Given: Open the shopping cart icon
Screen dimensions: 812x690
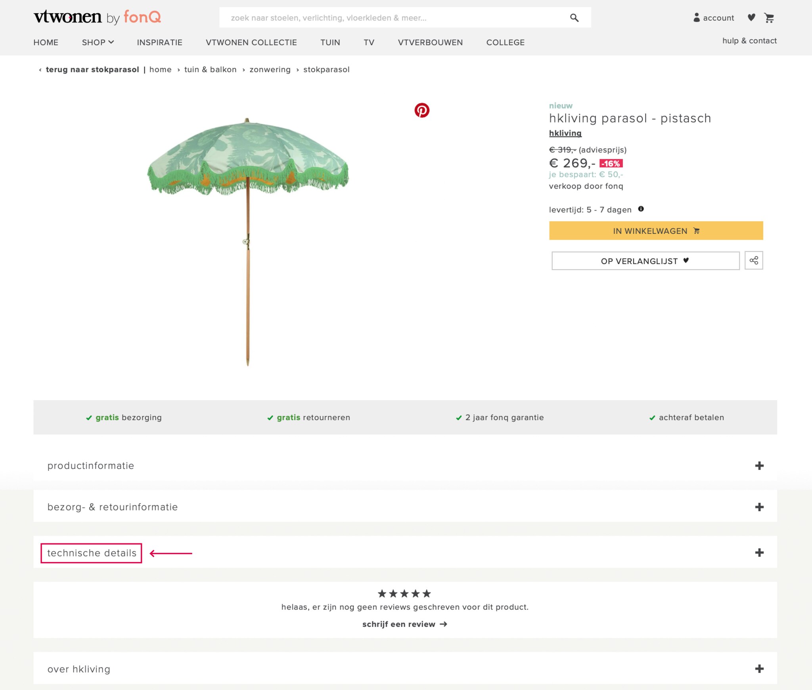Looking at the screenshot, I should click(769, 18).
